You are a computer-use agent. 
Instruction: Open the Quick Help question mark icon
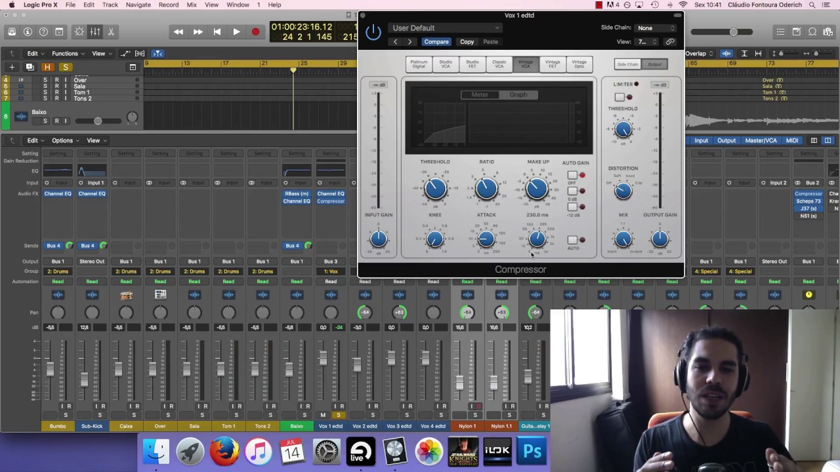(x=43, y=31)
